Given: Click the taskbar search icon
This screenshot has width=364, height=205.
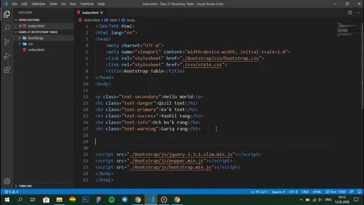Looking at the screenshot, I should [20, 200].
